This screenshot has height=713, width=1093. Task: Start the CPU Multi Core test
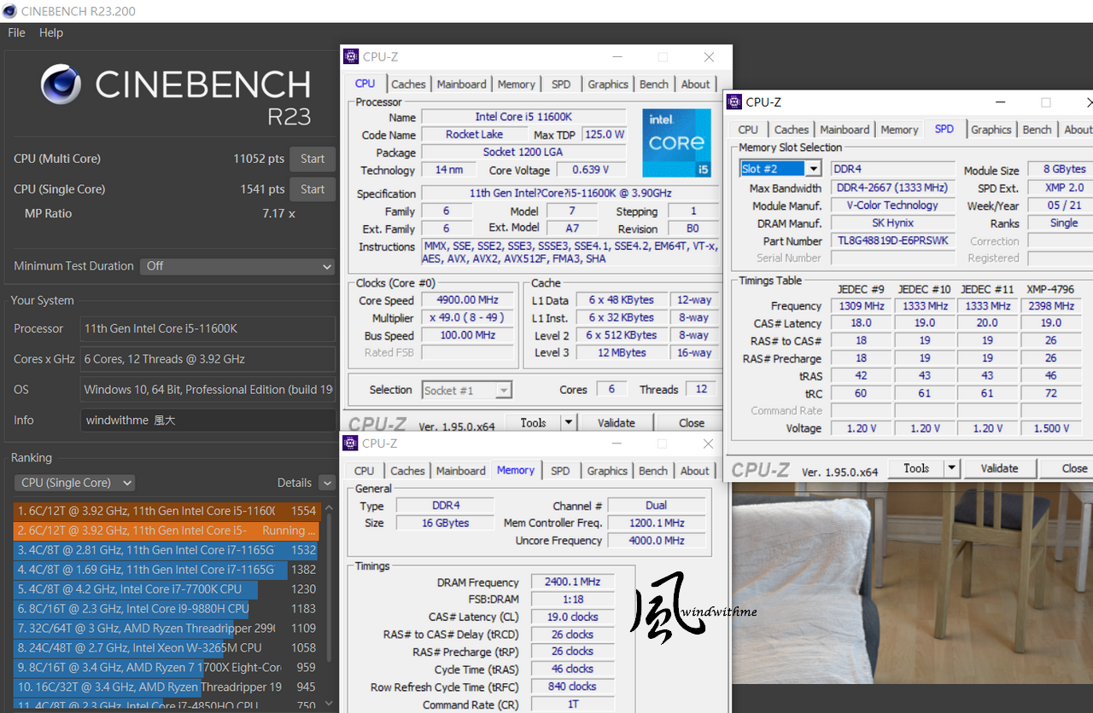click(x=313, y=159)
